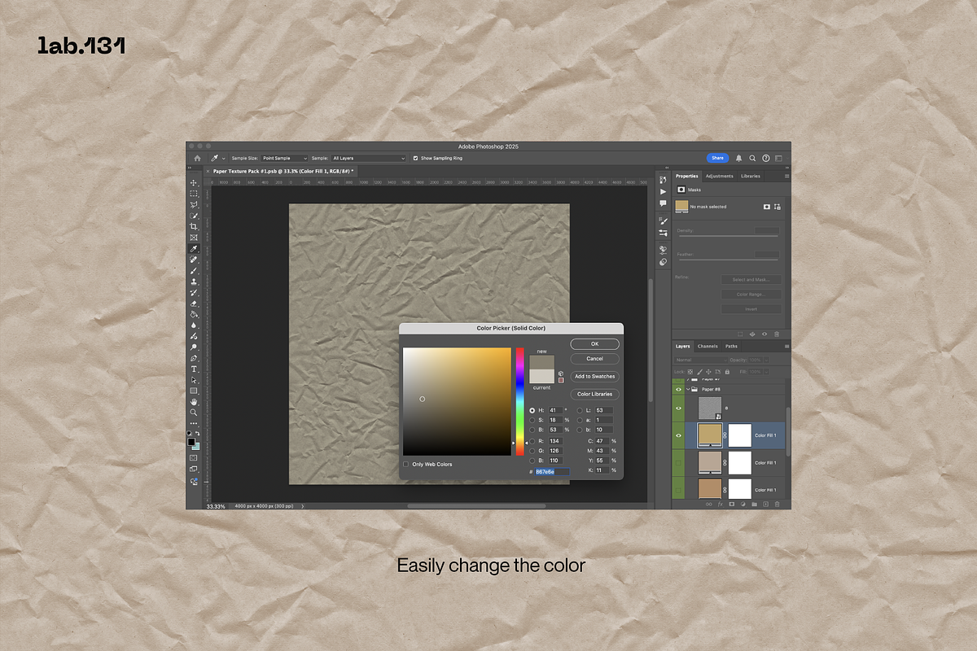Click the Add to Swatches button
977x651 pixels.
(594, 377)
